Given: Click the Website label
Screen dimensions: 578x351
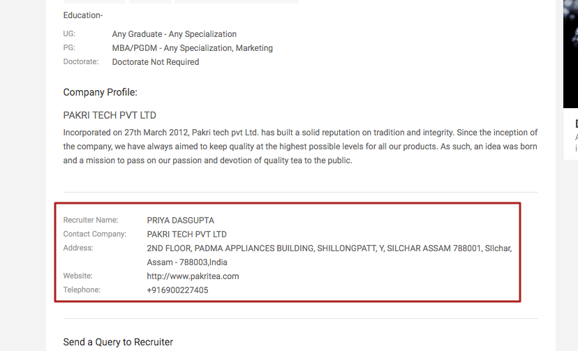Looking at the screenshot, I should [77, 276].
